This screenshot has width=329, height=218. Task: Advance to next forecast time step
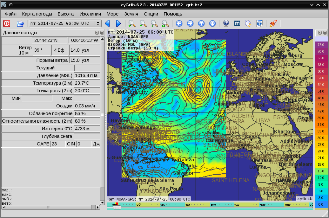118,23
